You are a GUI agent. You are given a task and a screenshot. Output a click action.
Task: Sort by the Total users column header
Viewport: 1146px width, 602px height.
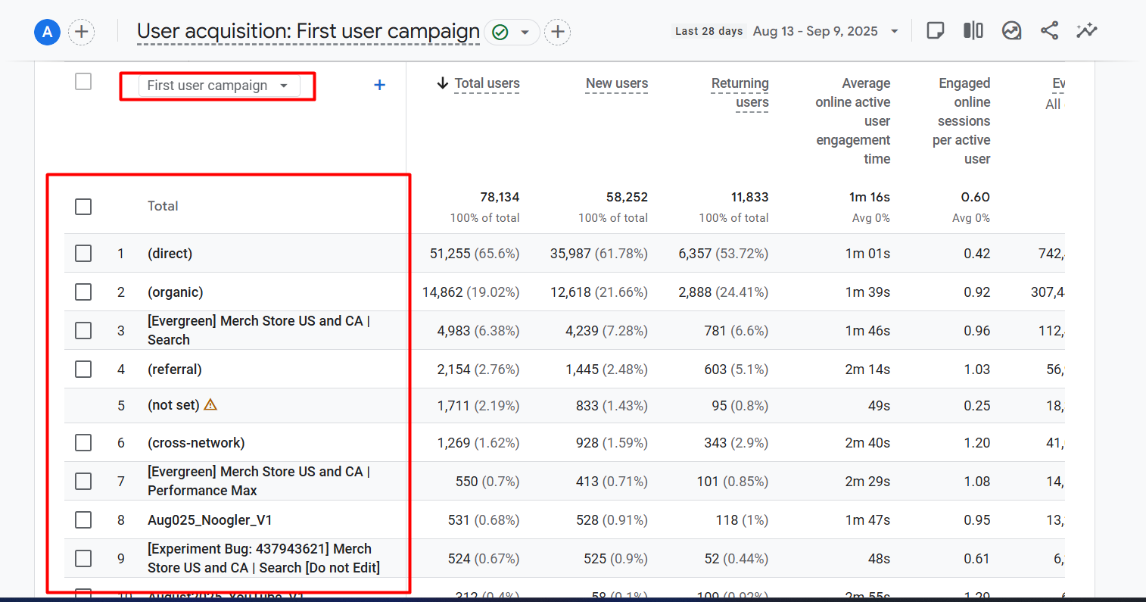click(487, 83)
